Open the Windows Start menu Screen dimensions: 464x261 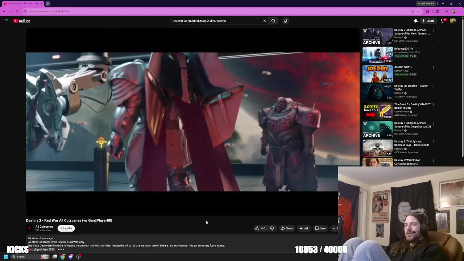point(5,257)
